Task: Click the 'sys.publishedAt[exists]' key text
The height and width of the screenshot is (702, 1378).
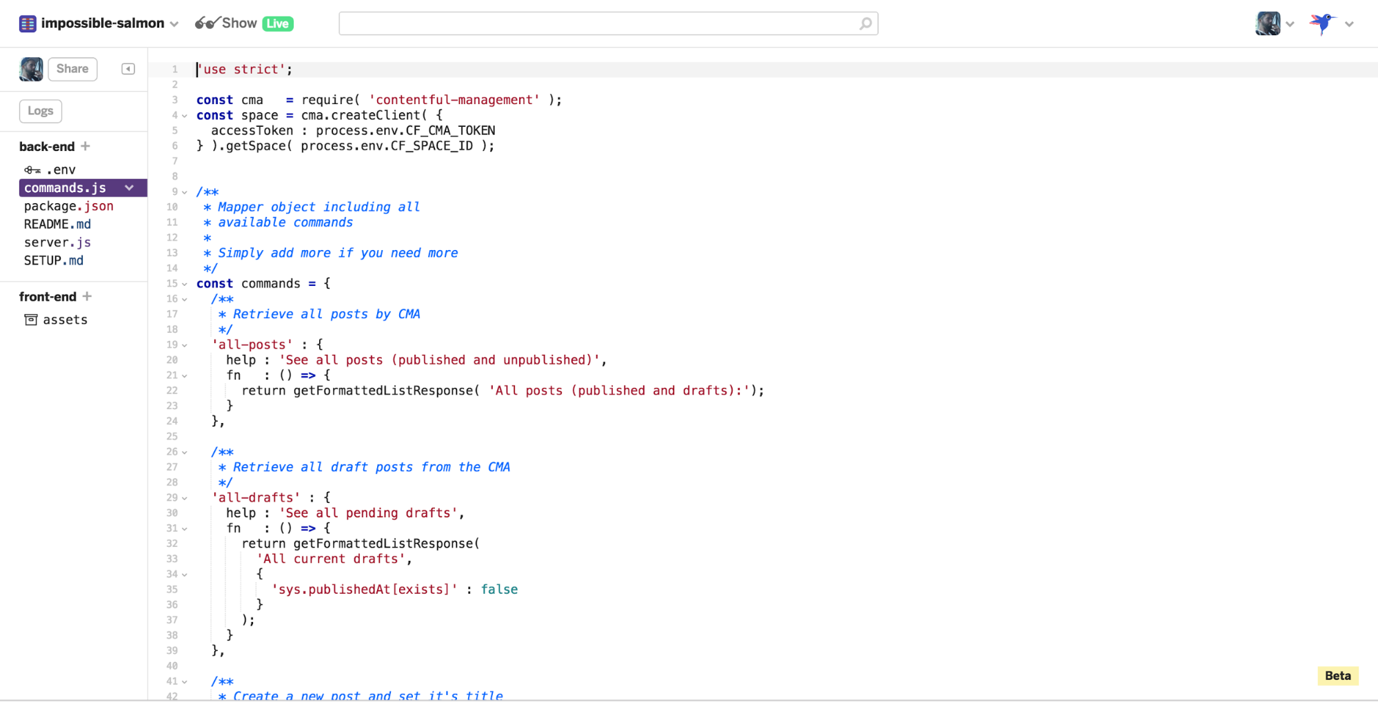Action: pos(364,589)
